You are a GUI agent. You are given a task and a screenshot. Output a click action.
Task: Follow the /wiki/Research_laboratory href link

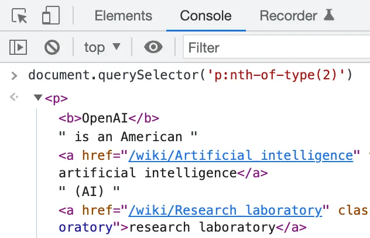225,210
